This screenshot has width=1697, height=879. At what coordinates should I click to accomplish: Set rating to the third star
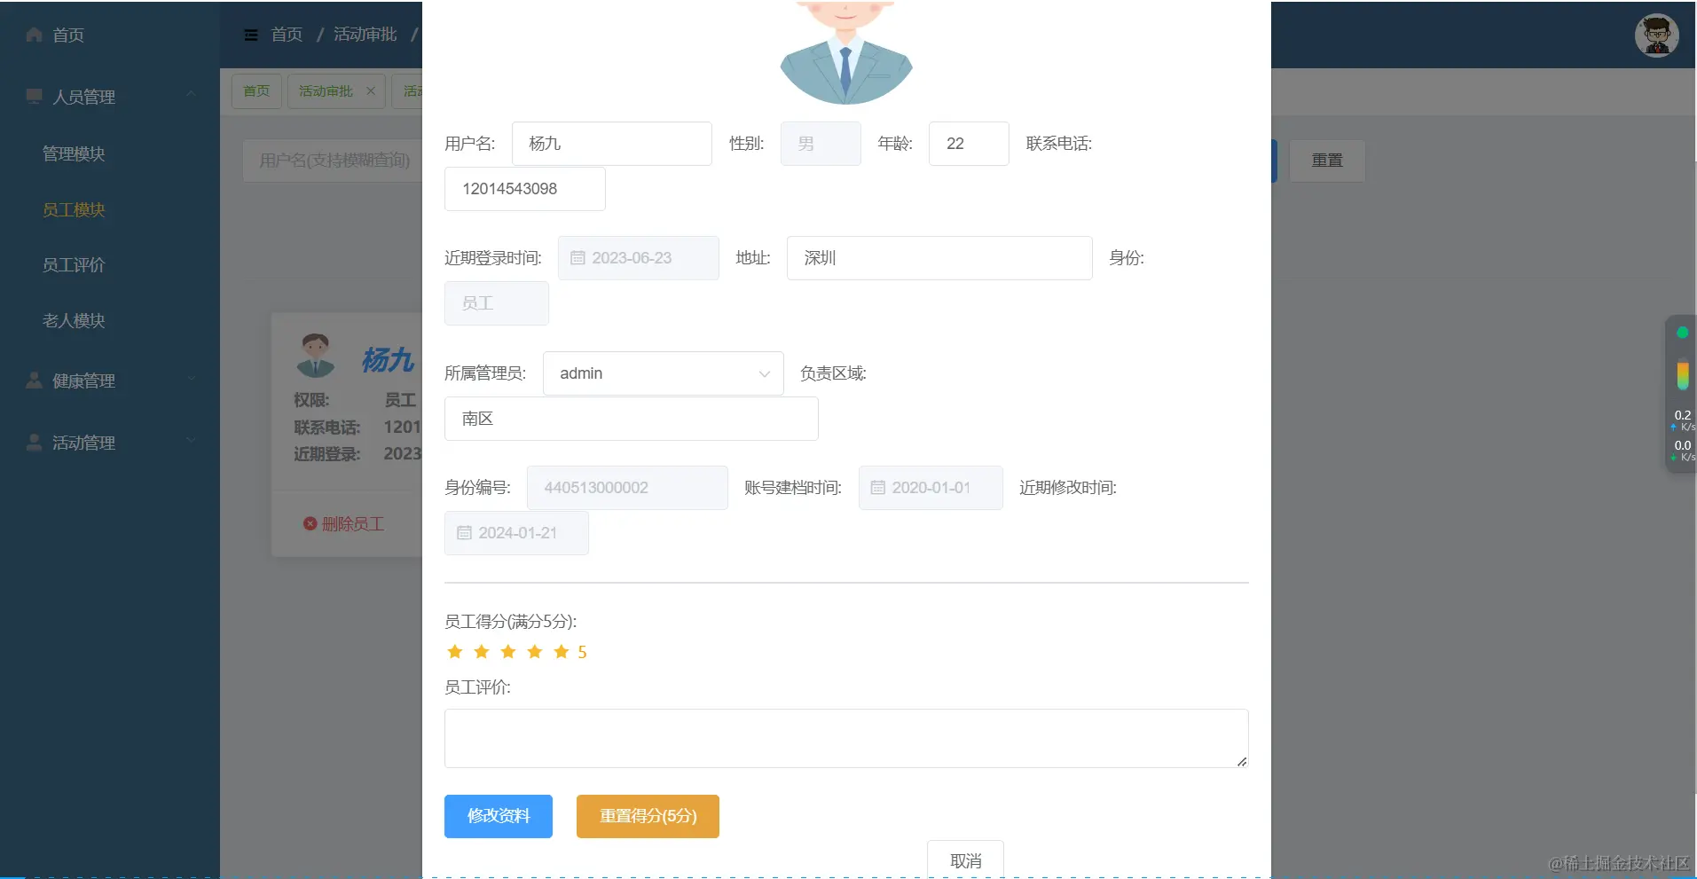(508, 652)
